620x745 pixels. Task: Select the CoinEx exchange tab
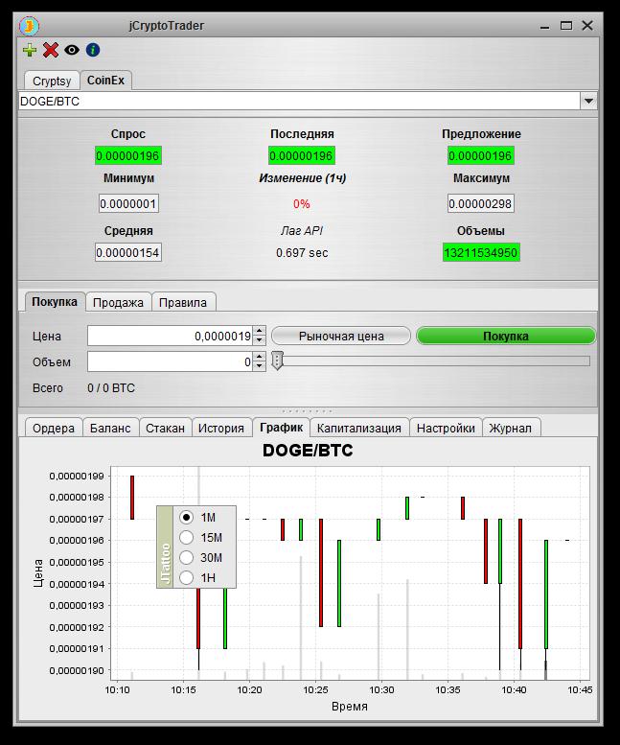(x=105, y=81)
